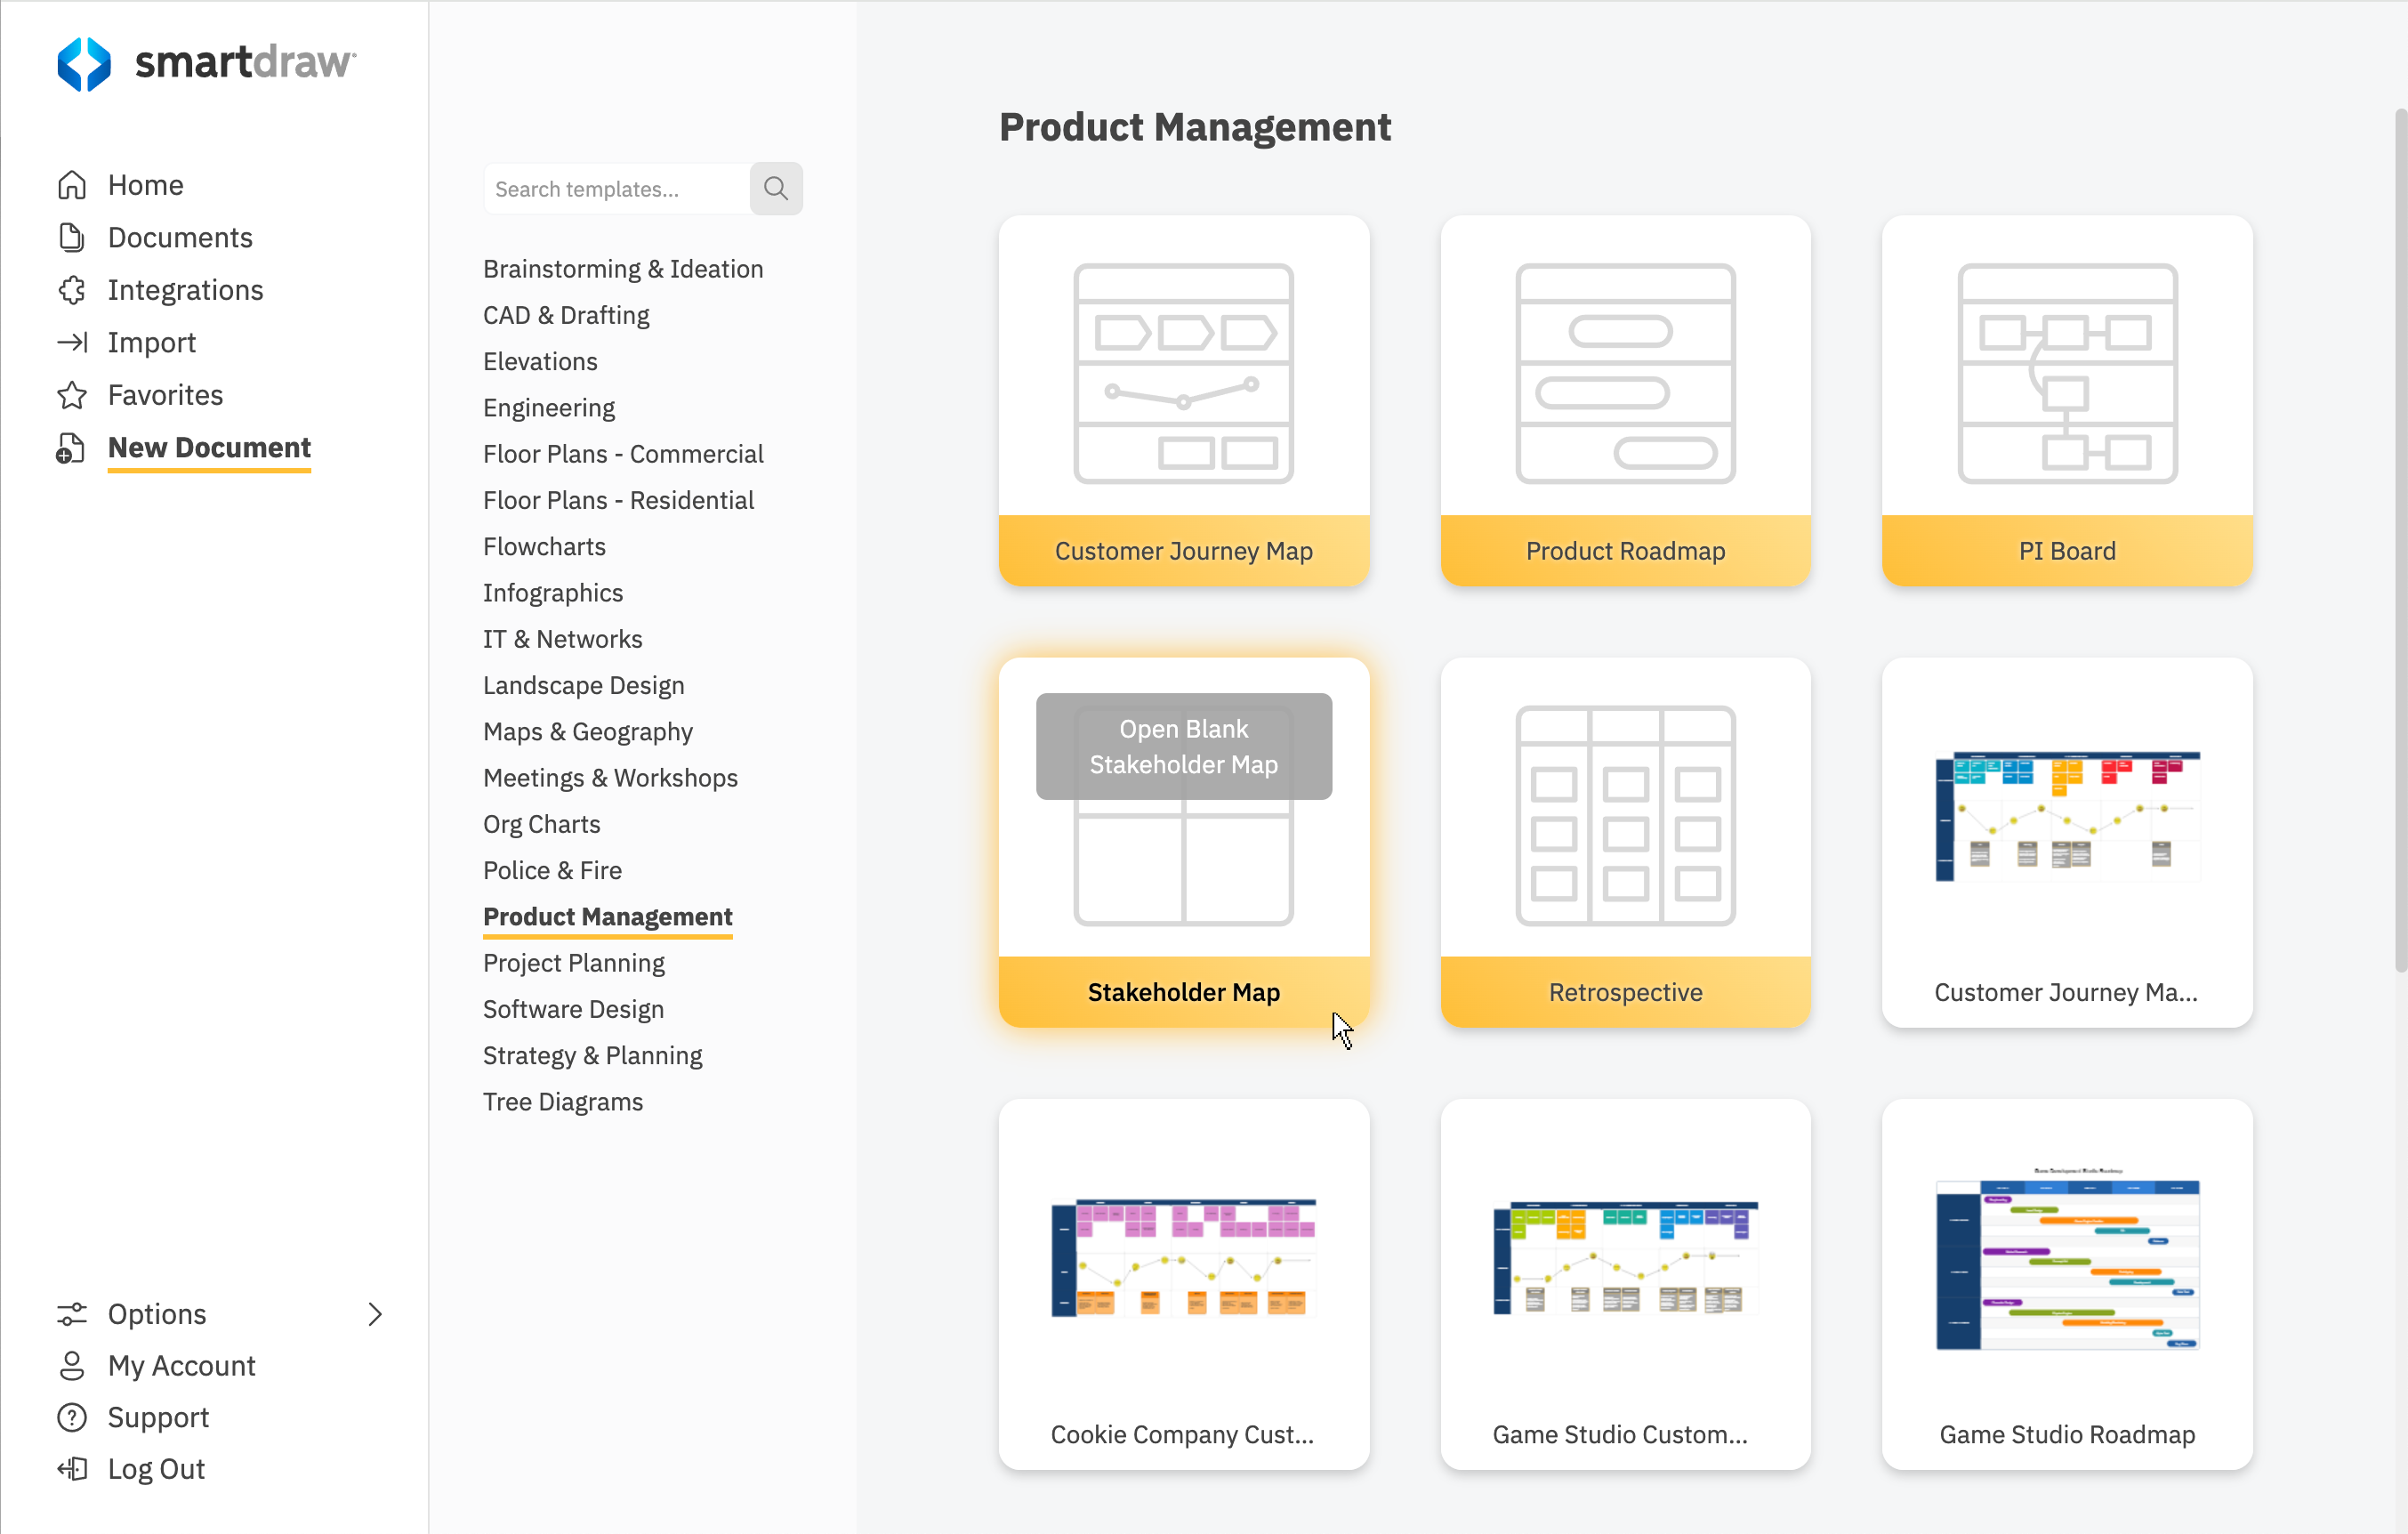Click the New Document icon

click(70, 448)
